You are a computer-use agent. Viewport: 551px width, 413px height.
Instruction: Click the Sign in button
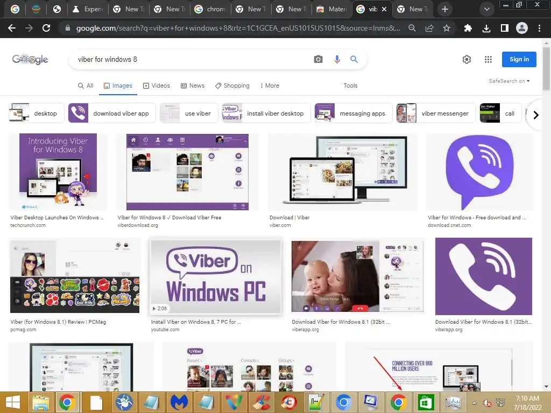pyautogui.click(x=519, y=59)
